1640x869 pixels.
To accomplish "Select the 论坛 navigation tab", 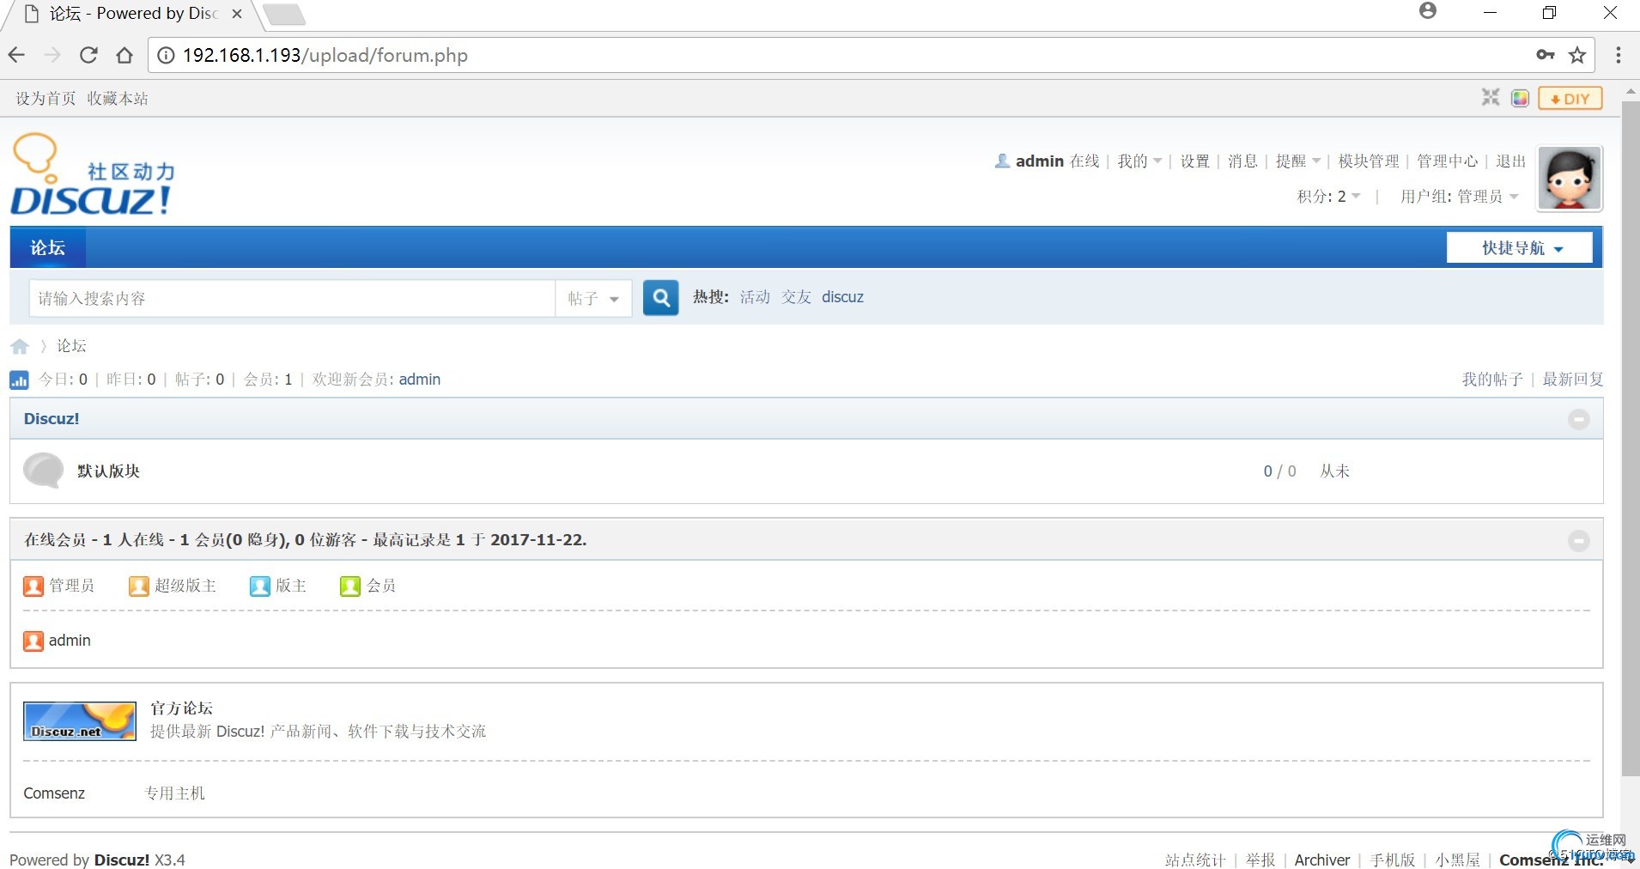I will (x=47, y=247).
